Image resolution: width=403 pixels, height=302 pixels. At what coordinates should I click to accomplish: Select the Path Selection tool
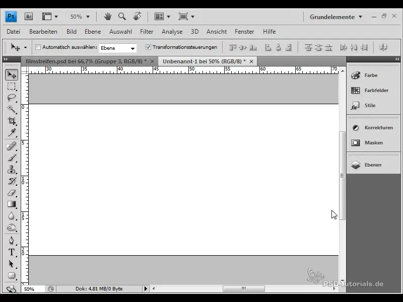[11, 264]
